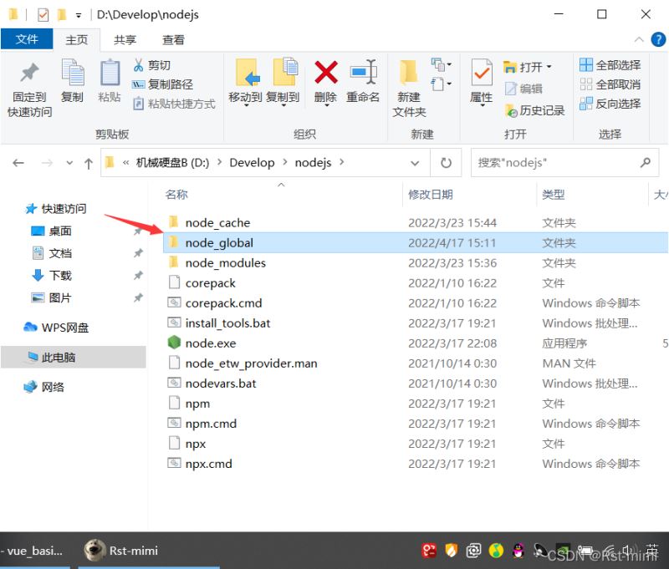Open Rst-mimi app in the taskbar
The width and height of the screenshot is (669, 569).
point(122,551)
